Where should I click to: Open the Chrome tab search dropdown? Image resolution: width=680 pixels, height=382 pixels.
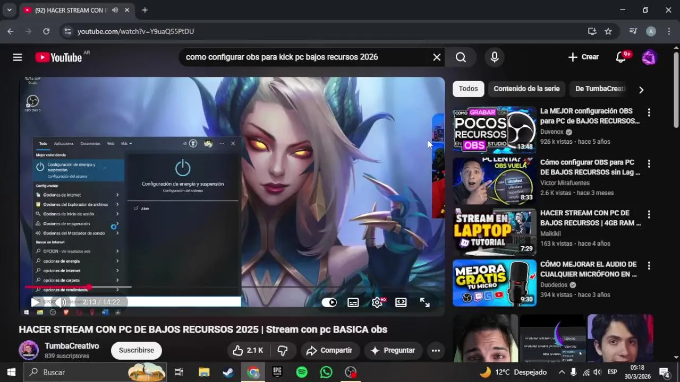coord(9,10)
